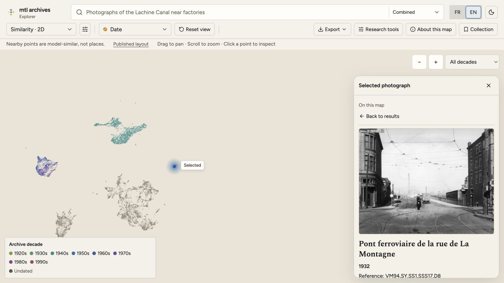504x283 pixels.
Task: Expand the Combined search mode dropdown
Action: coord(416,12)
